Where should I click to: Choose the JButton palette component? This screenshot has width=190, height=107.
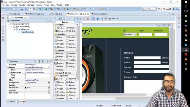tap(70, 82)
